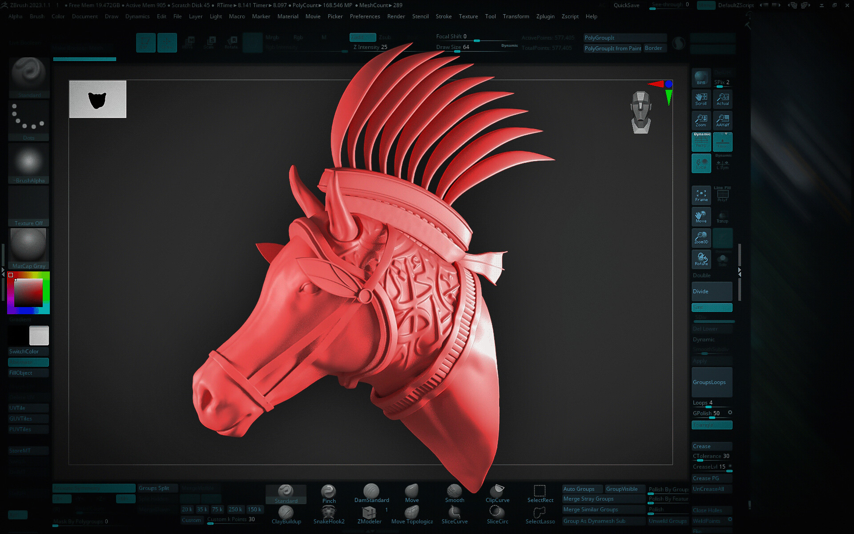Open the Dots stroke type picker
Screen dimensions: 854x534
point(28,121)
